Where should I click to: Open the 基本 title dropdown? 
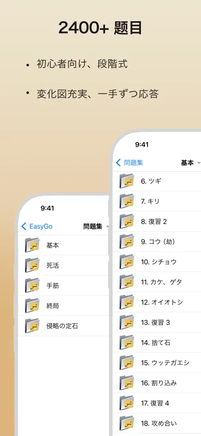coord(191,163)
